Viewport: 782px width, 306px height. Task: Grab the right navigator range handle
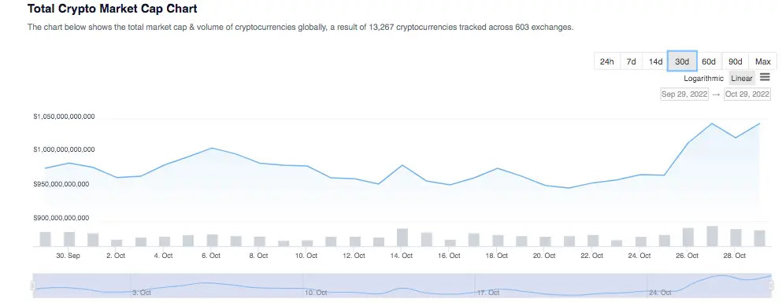771,286
